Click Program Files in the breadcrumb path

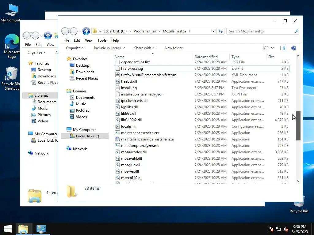tap(145, 31)
